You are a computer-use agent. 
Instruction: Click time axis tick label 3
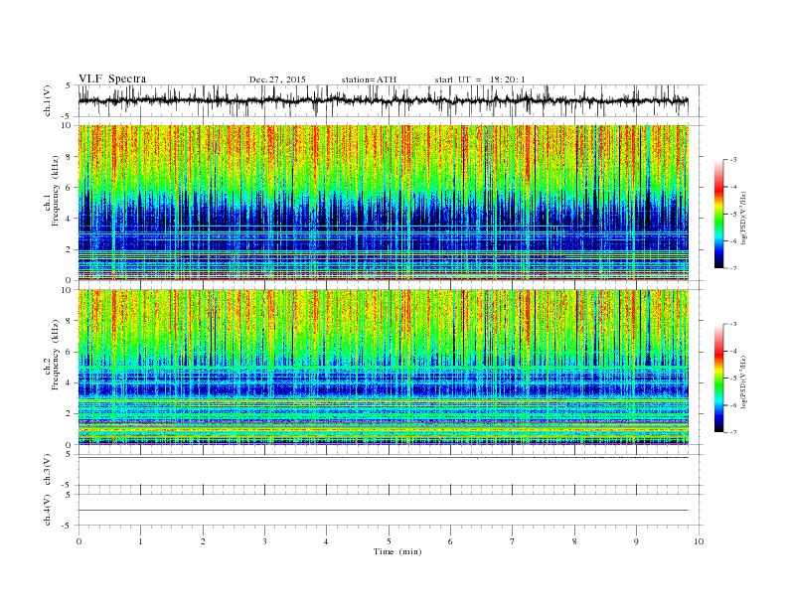264,541
